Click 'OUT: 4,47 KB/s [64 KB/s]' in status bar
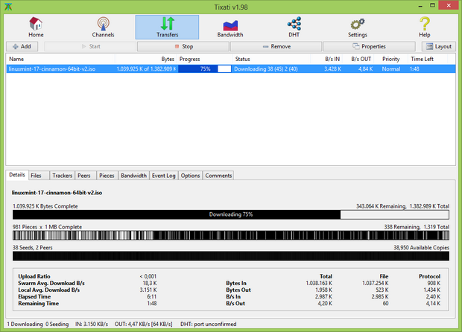 point(144,324)
